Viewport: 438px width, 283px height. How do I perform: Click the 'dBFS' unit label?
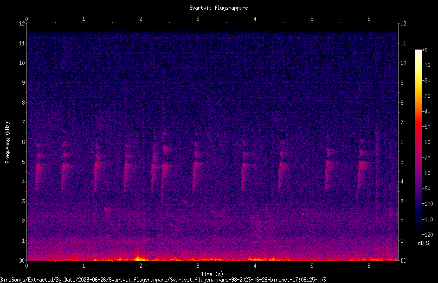(x=423, y=243)
